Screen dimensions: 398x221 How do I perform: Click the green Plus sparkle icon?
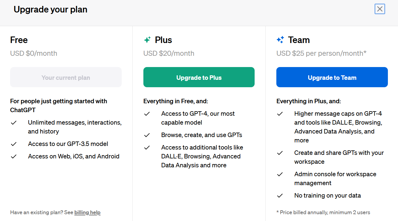click(147, 40)
